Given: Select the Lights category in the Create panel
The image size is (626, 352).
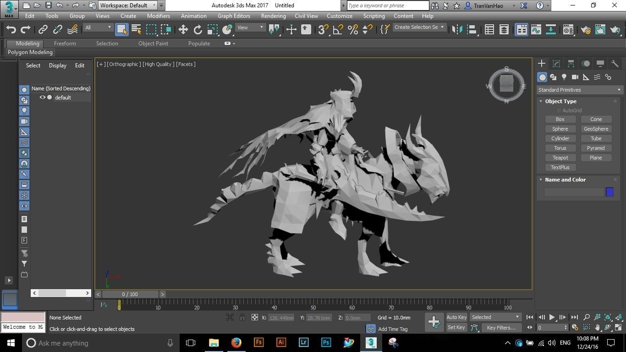Looking at the screenshot, I should point(564,77).
